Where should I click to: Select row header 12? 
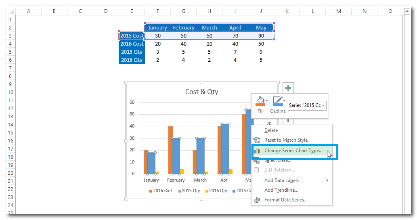tap(10, 108)
